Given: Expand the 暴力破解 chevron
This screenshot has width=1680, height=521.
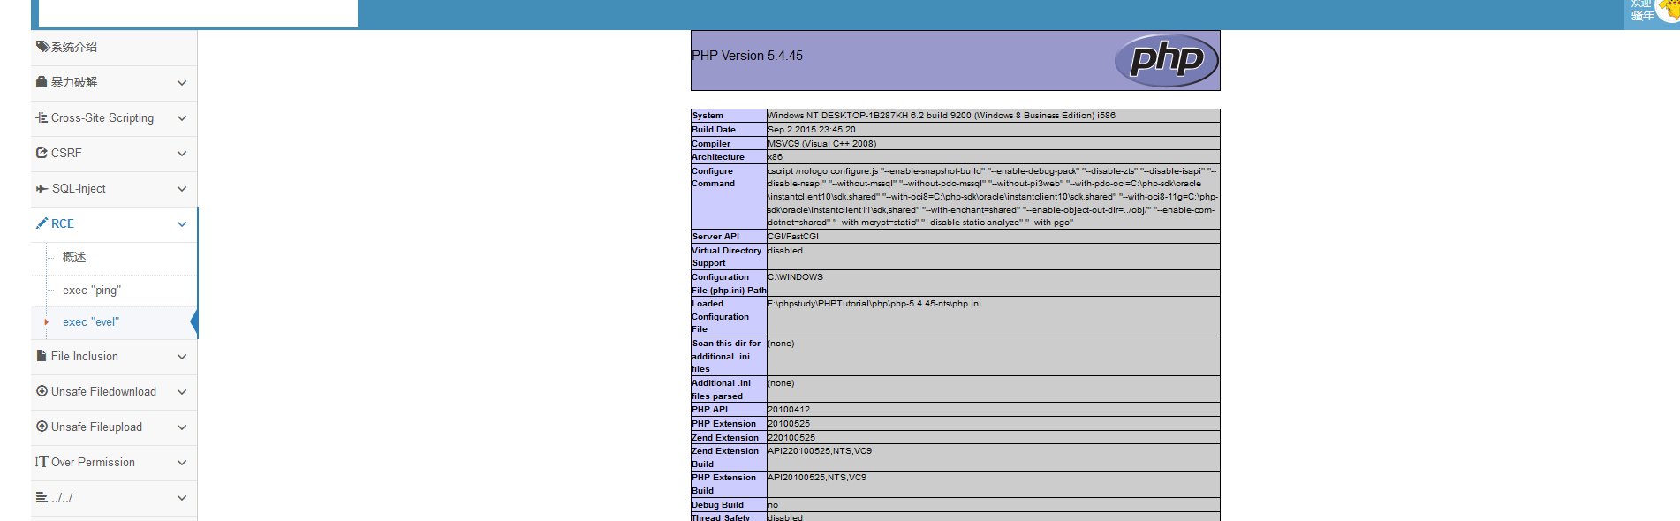Looking at the screenshot, I should pos(182,83).
